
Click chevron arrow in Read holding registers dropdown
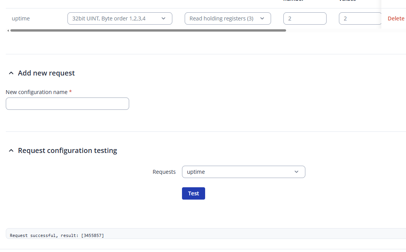click(262, 18)
